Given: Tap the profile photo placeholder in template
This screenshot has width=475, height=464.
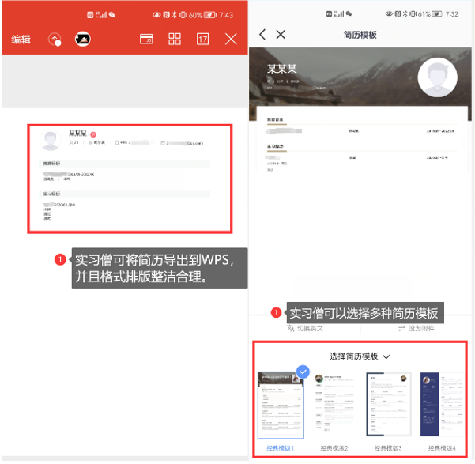Looking at the screenshot, I should pos(437,77).
